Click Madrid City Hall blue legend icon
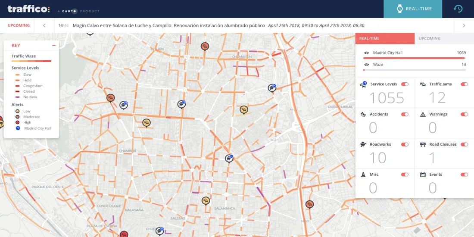474x237 pixels. [x=18, y=128]
